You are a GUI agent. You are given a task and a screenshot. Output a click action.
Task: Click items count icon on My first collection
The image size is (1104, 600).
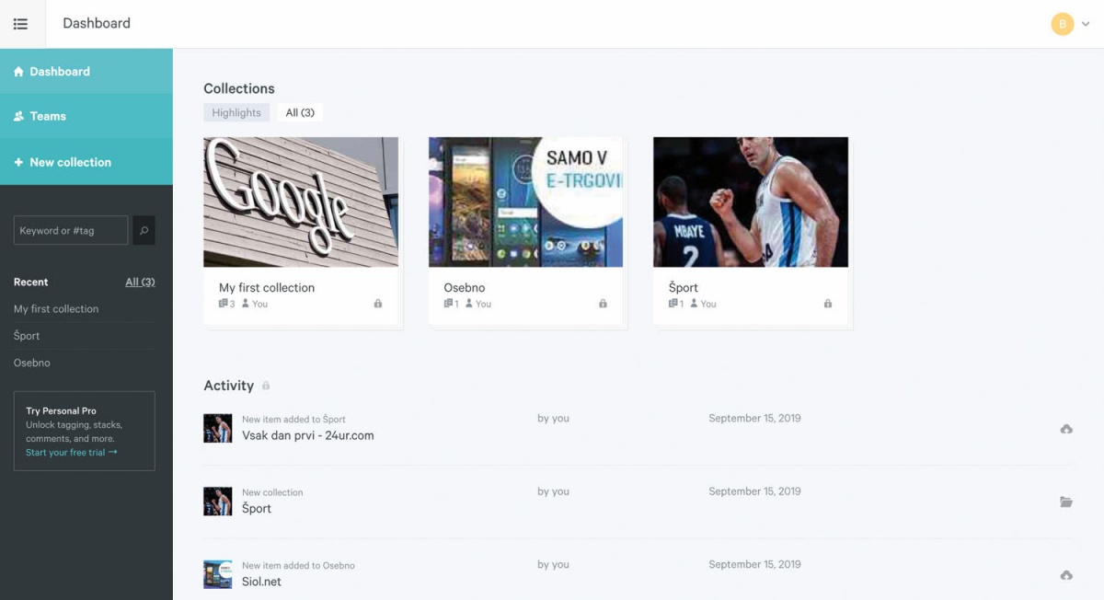tap(224, 304)
